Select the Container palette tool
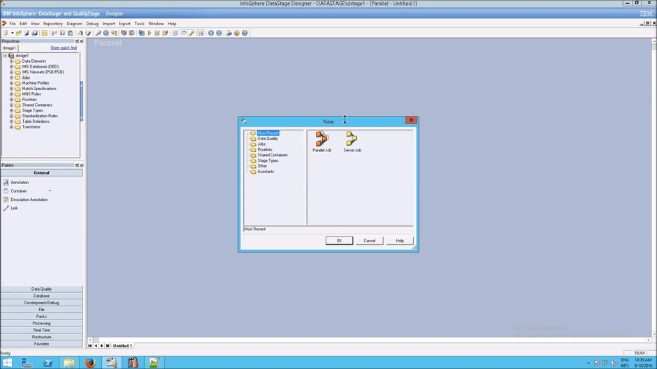Screen dimensions: 657x369 pyautogui.click(x=15, y=190)
